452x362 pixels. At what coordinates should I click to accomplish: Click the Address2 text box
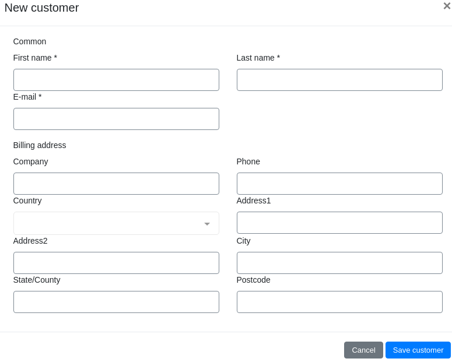tap(116, 263)
